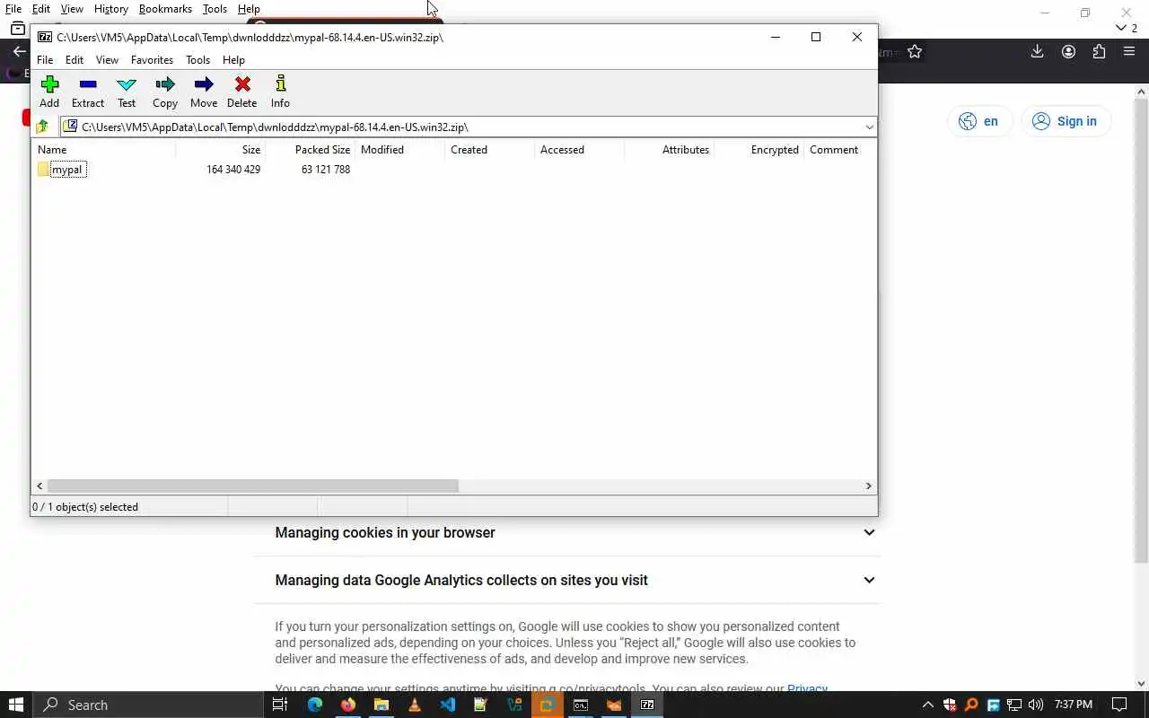
Task: Open the notification center icon
Action: 1119,705
